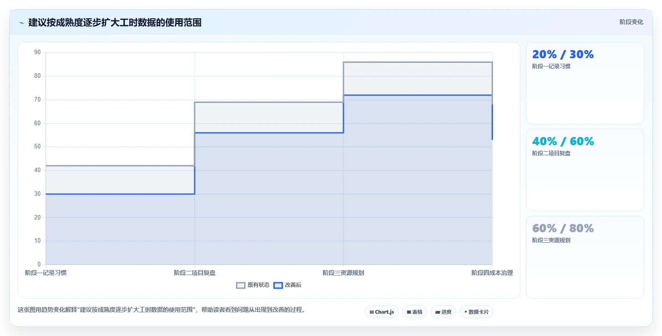The height and width of the screenshot is (336, 662).
Task: Click the icon beside the panel title
Action: (x=21, y=22)
